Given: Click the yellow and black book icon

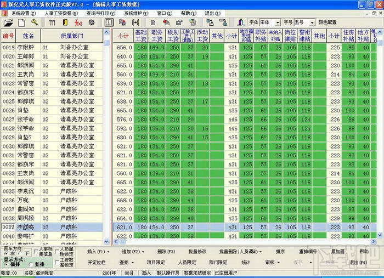Looking at the screenshot, I should point(65,23).
